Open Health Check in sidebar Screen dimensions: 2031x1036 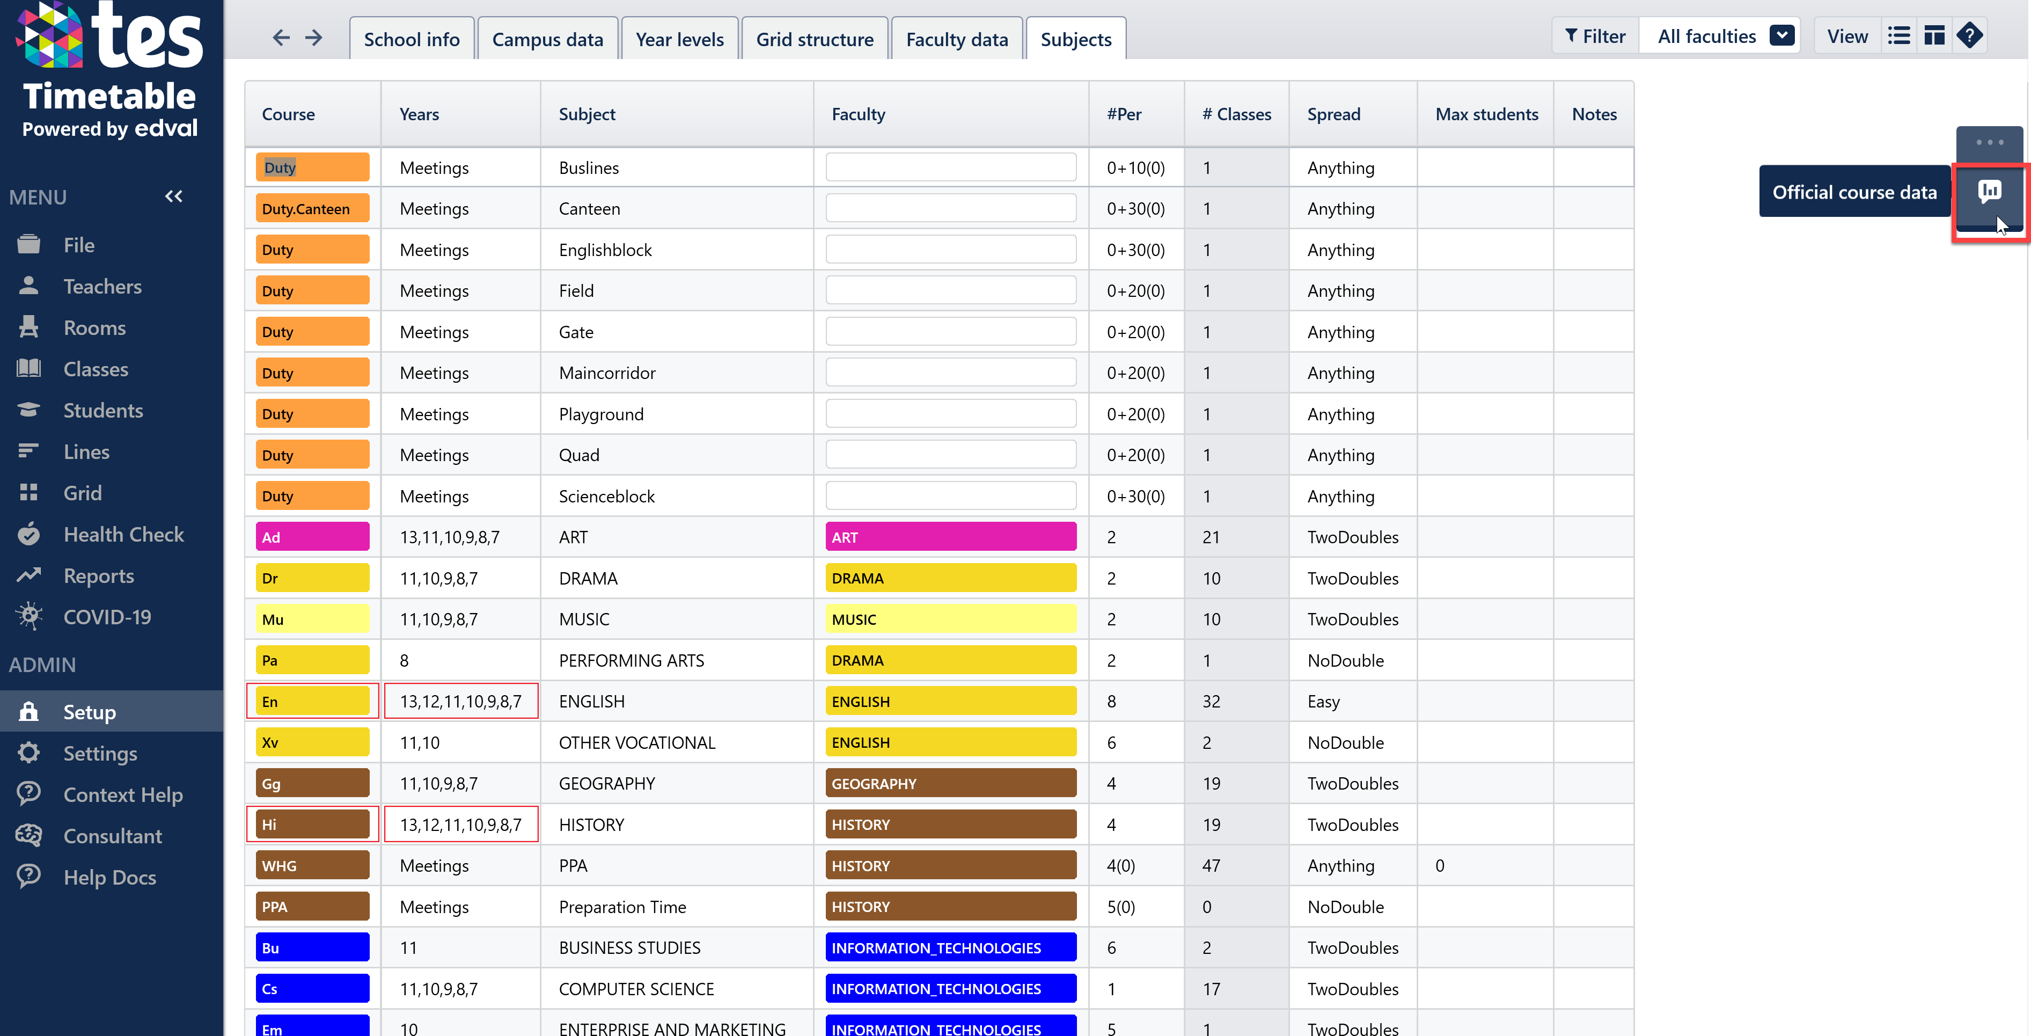(123, 535)
